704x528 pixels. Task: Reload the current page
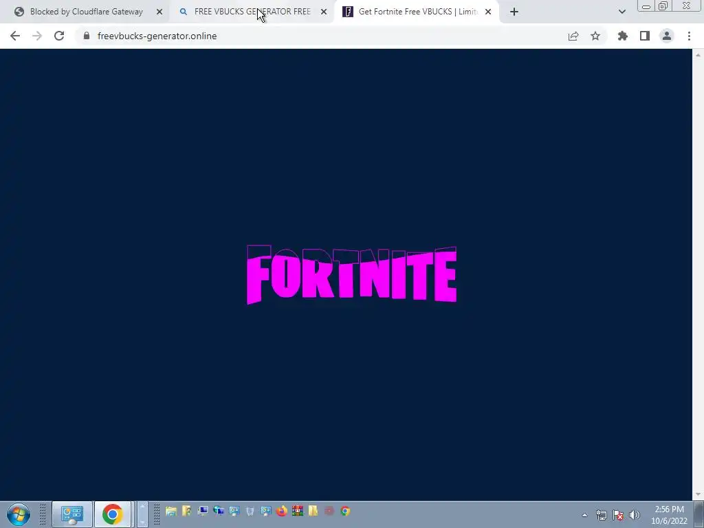(x=59, y=36)
